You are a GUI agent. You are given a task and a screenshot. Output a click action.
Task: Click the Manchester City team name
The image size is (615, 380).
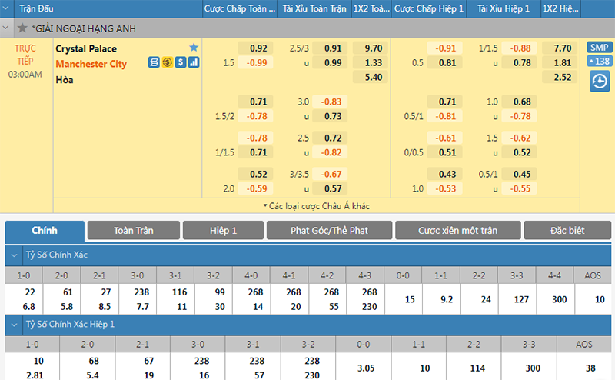point(91,64)
